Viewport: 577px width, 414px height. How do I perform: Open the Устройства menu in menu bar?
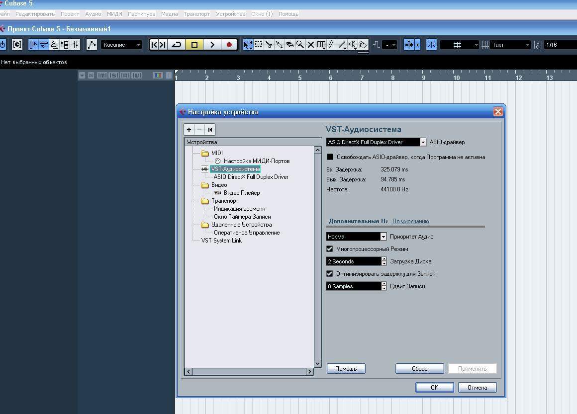click(230, 14)
